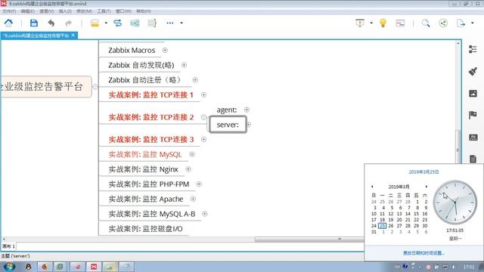Redo the last undone edit
Screen dimensions: 484x272
(x=69, y=23)
